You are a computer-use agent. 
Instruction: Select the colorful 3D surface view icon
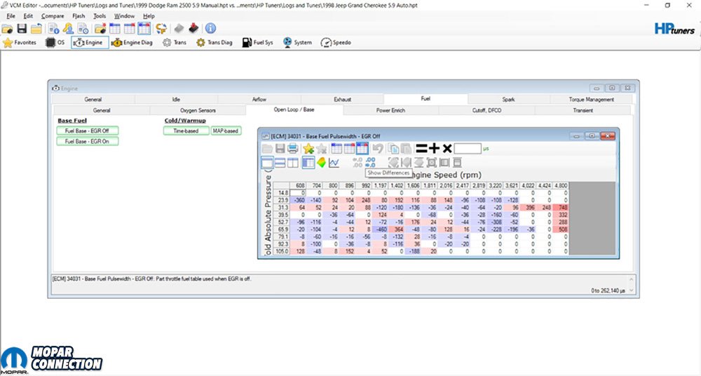point(321,163)
